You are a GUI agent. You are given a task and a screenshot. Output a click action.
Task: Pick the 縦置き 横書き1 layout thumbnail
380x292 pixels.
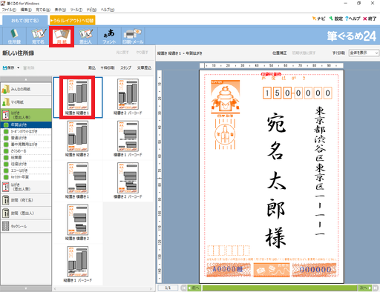click(x=77, y=181)
